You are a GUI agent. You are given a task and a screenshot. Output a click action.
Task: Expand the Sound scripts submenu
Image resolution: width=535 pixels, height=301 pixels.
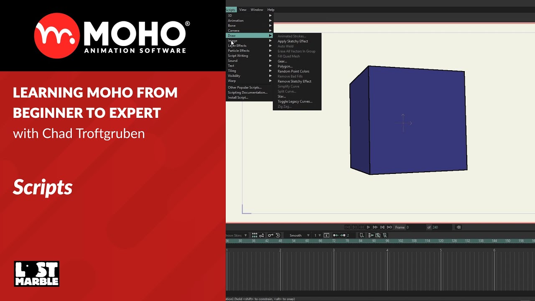250,61
